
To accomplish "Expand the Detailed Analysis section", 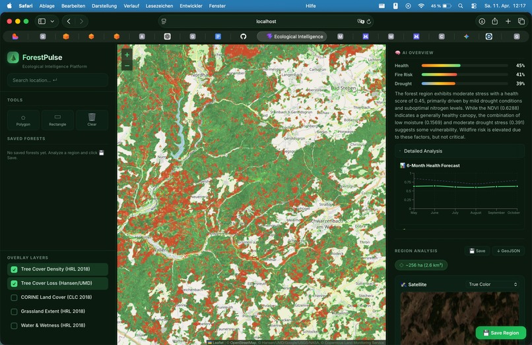I will point(459,151).
